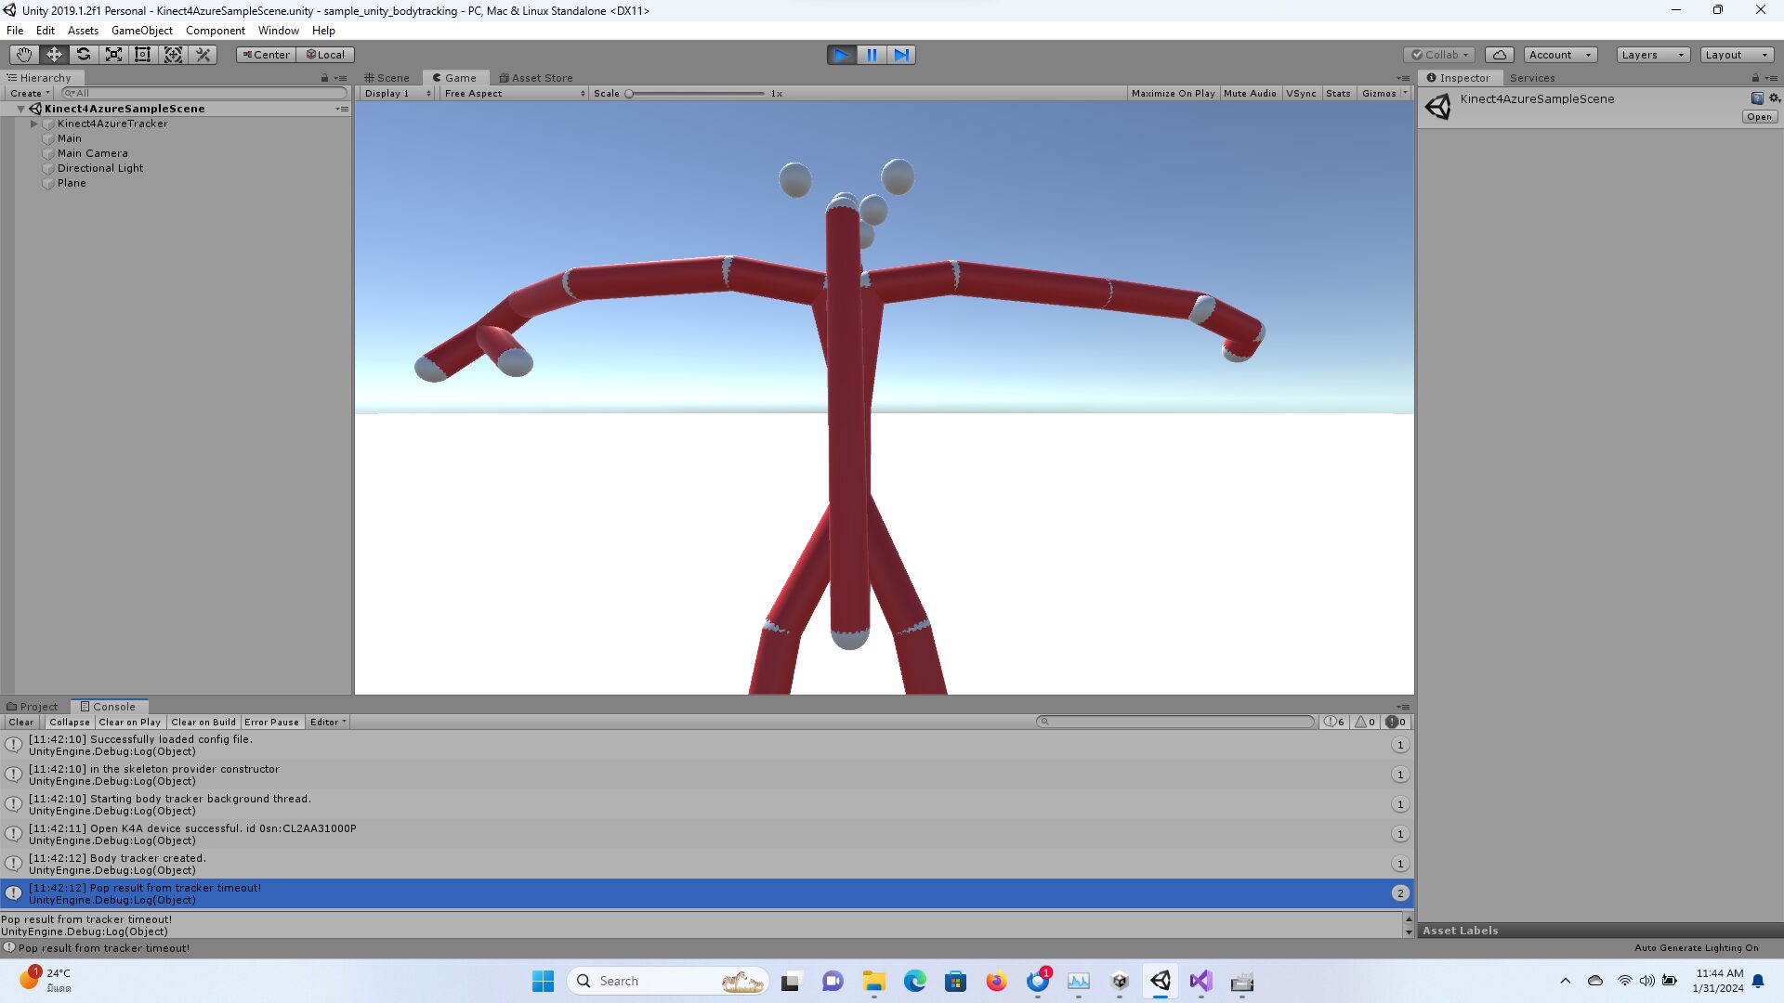Open the File menu
The width and height of the screenshot is (1784, 1003).
pyautogui.click(x=15, y=31)
